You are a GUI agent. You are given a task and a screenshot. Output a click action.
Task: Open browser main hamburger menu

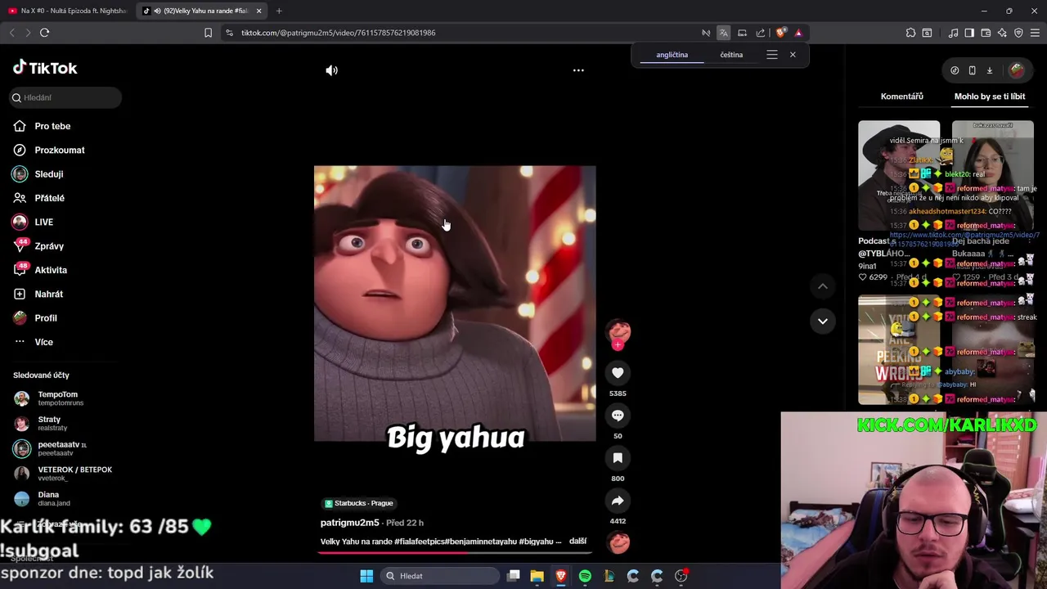click(x=1035, y=33)
